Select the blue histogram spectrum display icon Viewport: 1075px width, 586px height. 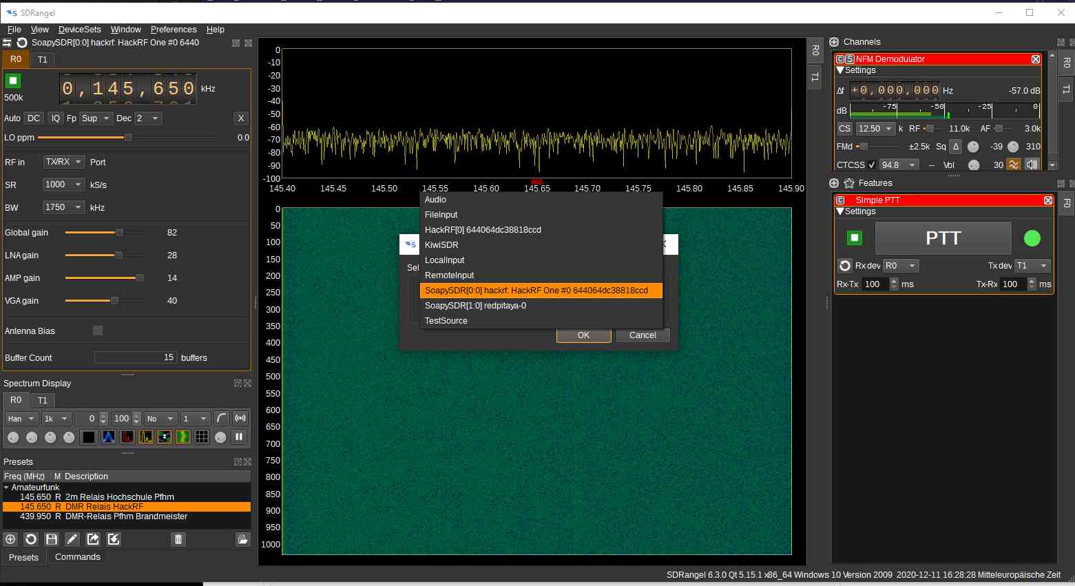109,437
